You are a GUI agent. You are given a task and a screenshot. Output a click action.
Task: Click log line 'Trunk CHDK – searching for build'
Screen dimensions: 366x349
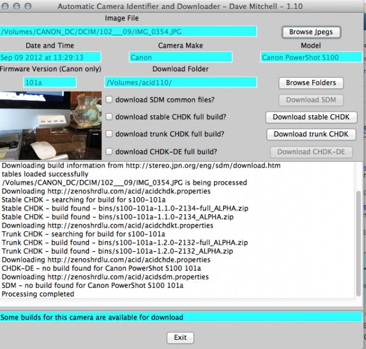point(84,234)
